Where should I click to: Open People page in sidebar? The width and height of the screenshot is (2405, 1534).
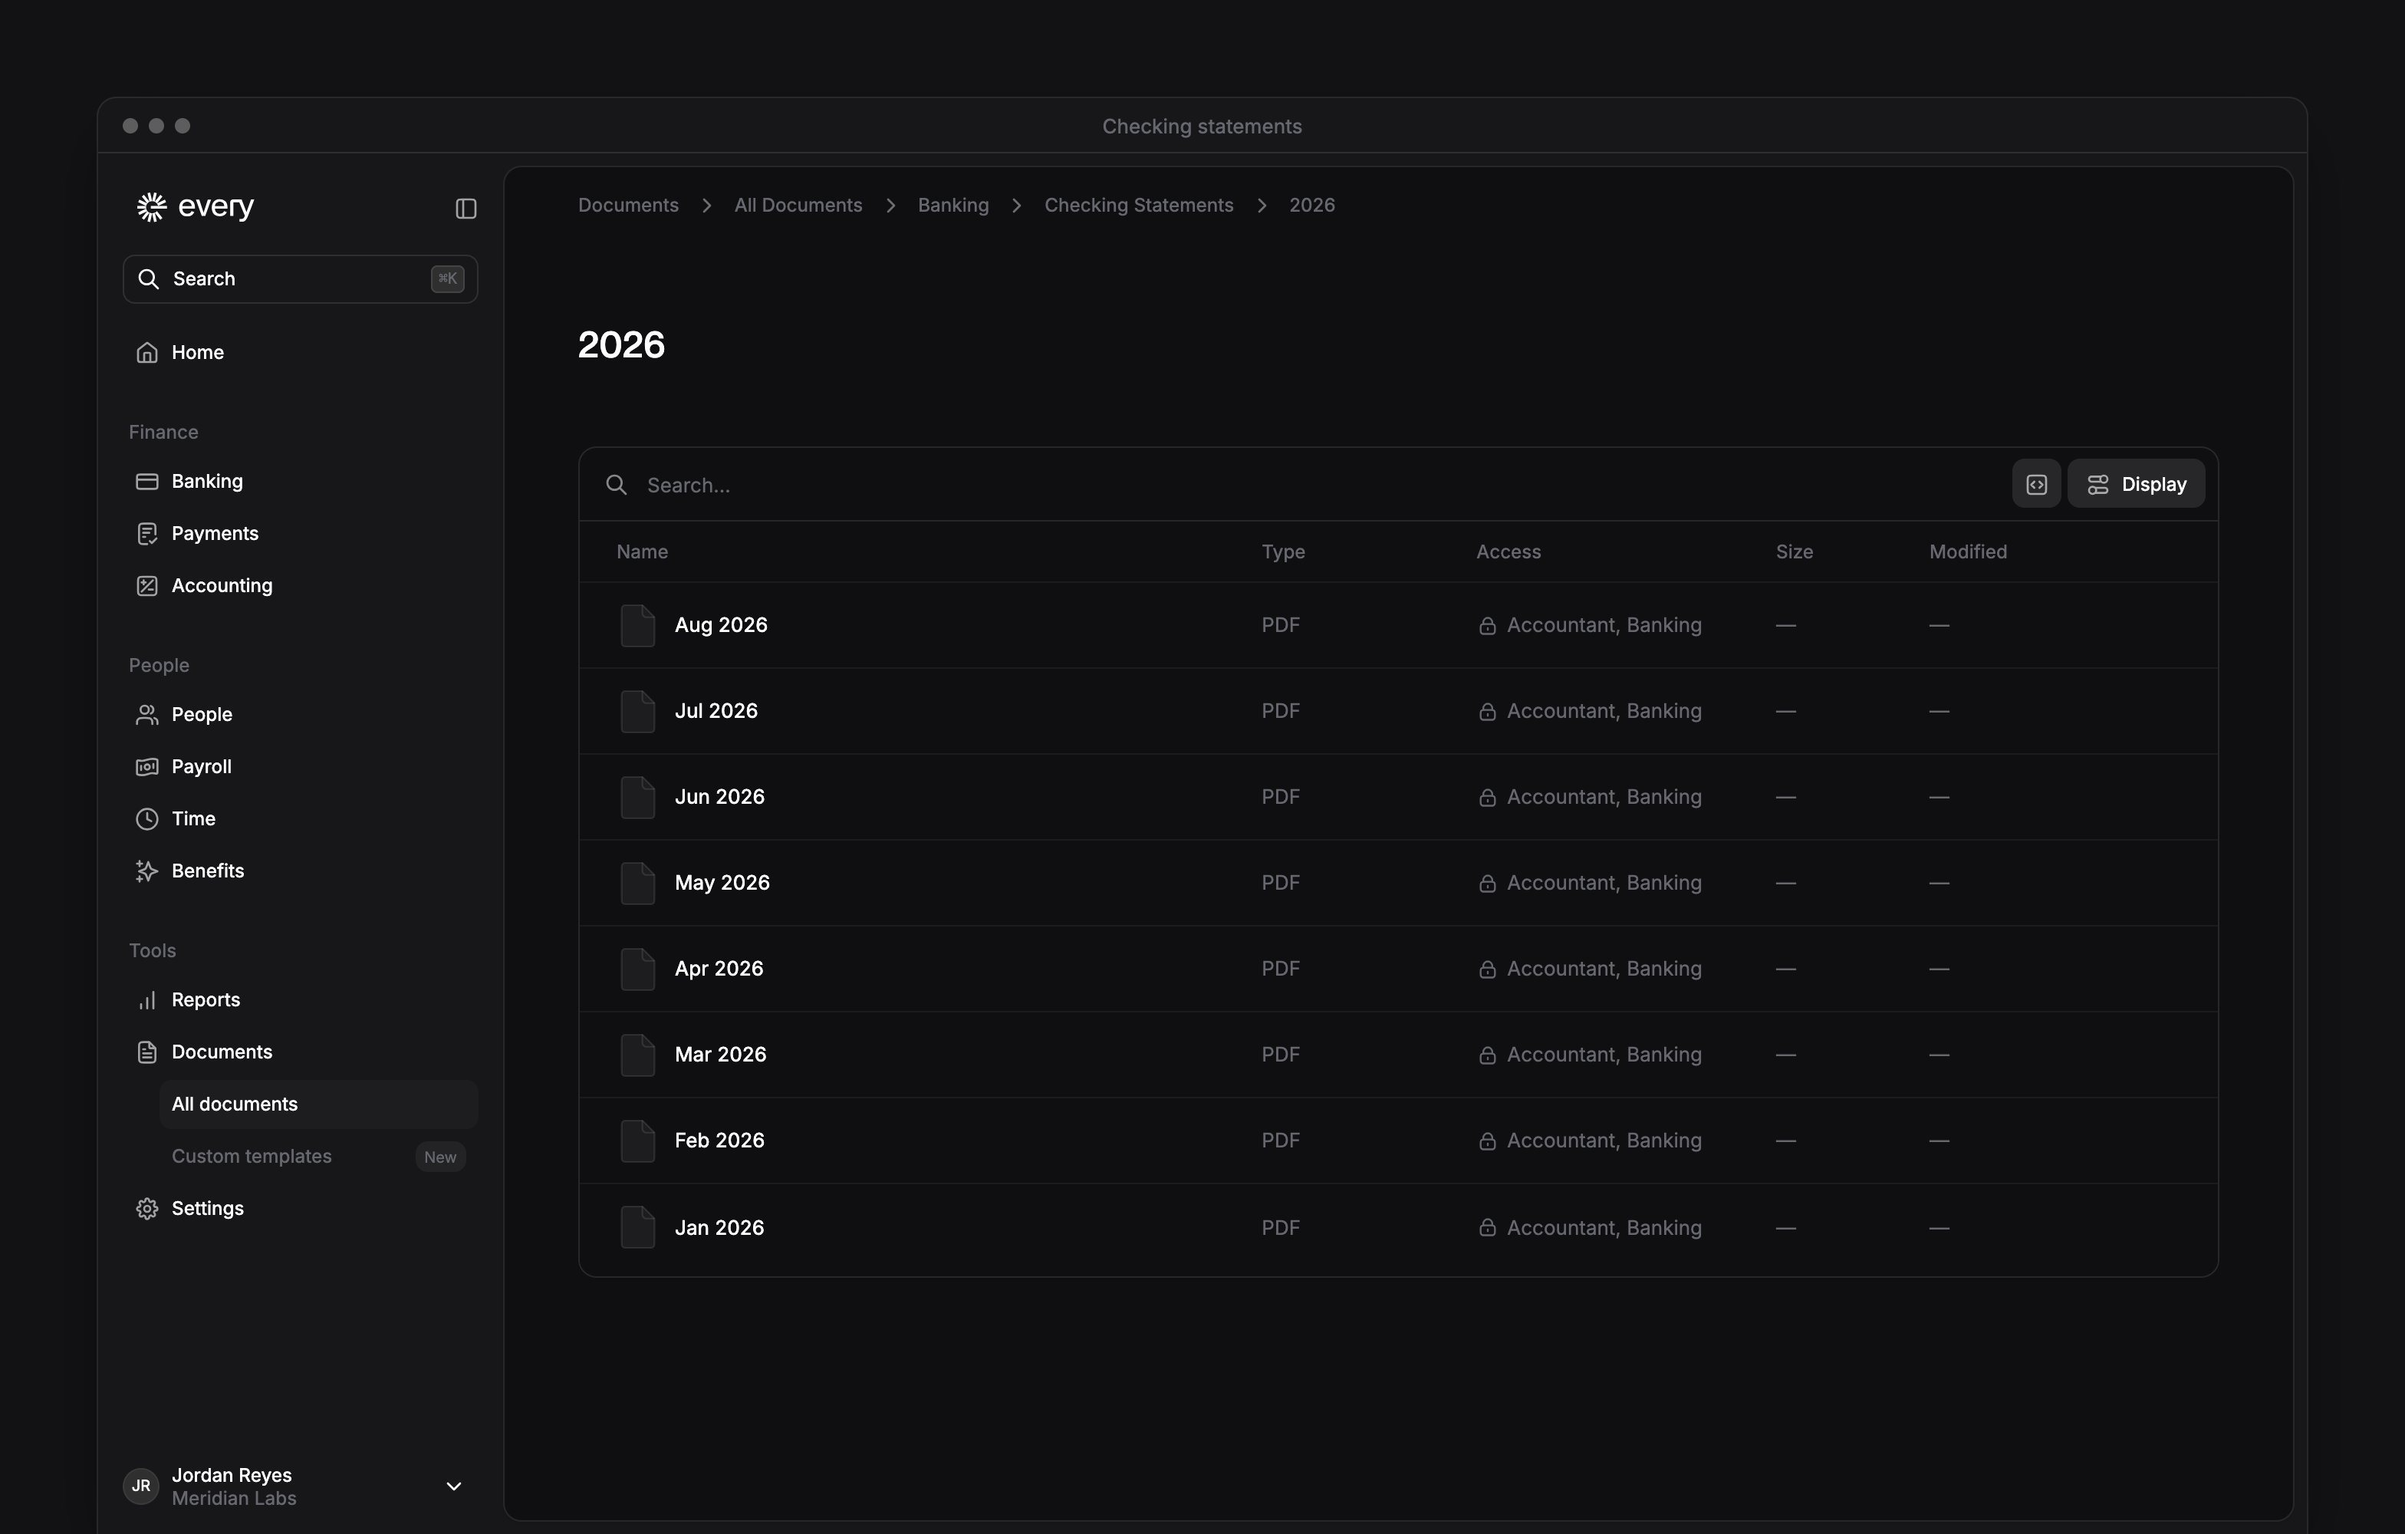[x=300, y=714]
